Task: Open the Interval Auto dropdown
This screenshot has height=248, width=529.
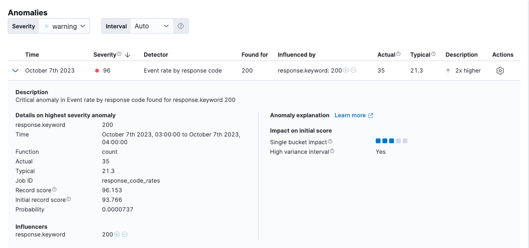Action: (151, 26)
